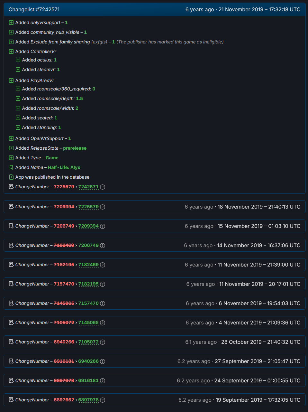
Task: Click history icon on 7225579 changelist row
Action: point(11,207)
